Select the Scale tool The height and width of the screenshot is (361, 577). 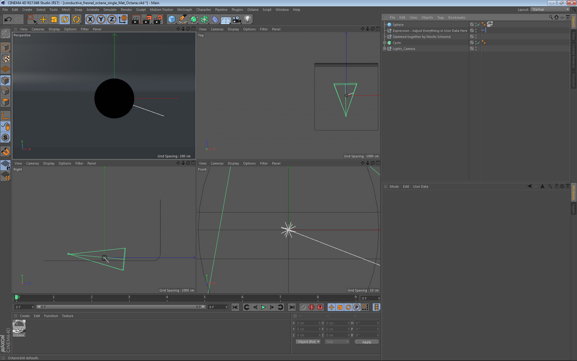(x=54, y=20)
